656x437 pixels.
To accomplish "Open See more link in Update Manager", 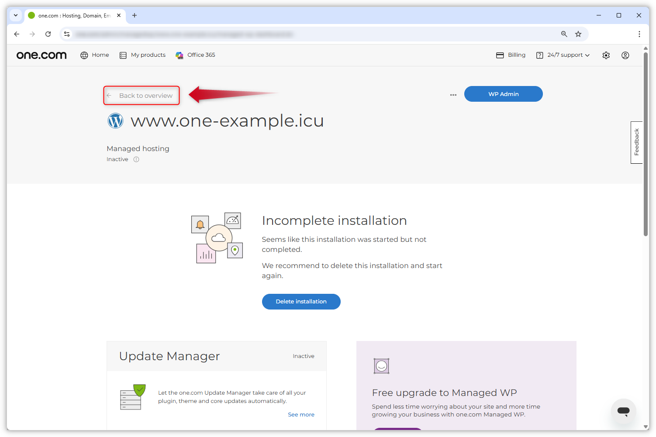I will tap(301, 415).
